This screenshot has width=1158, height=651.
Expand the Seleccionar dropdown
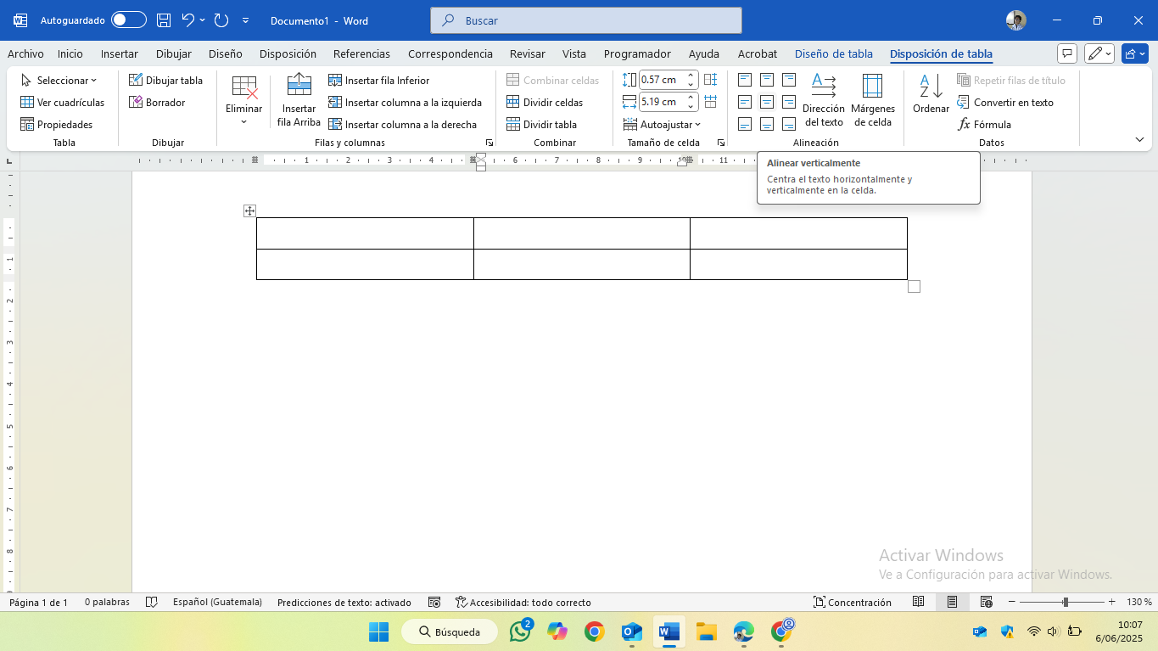click(59, 80)
